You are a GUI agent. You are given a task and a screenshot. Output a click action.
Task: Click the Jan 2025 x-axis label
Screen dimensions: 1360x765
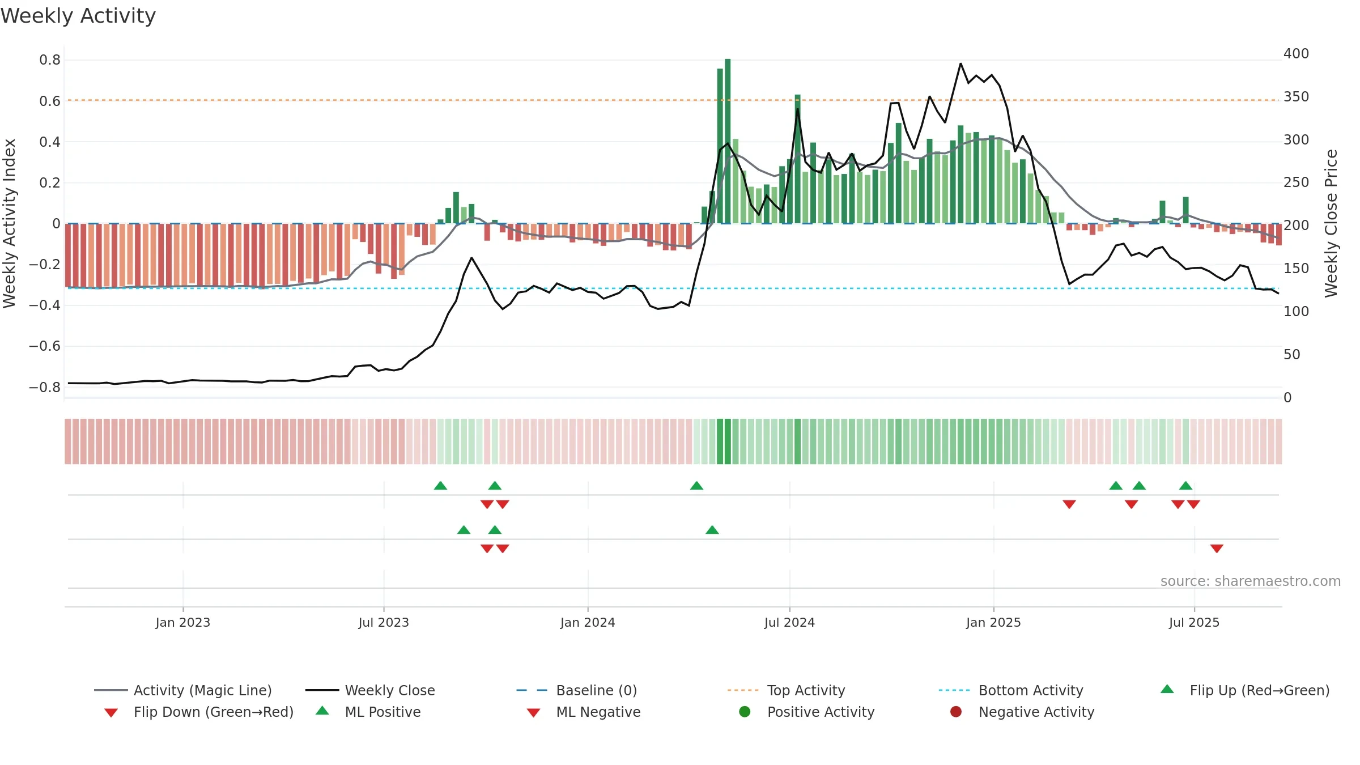[993, 622]
